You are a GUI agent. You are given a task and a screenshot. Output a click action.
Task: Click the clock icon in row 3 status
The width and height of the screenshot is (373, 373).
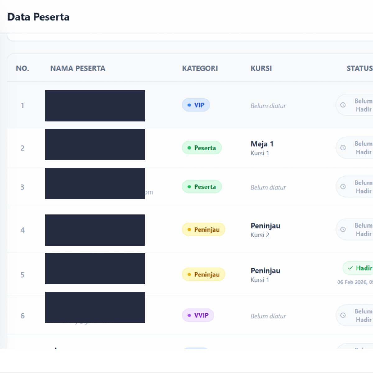tap(343, 186)
